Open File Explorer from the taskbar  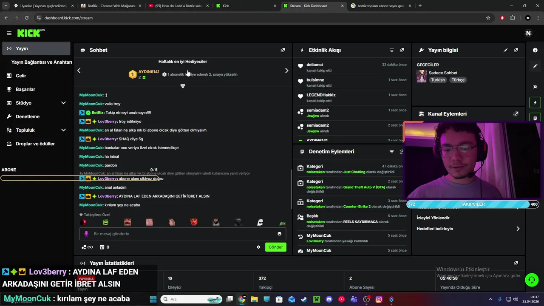[x=254, y=299]
